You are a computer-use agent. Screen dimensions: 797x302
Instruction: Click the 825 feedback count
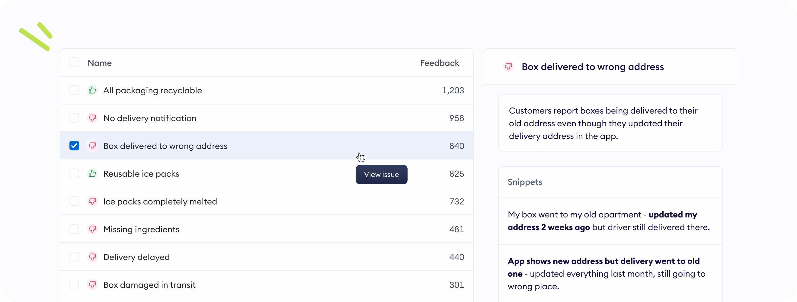point(457,174)
